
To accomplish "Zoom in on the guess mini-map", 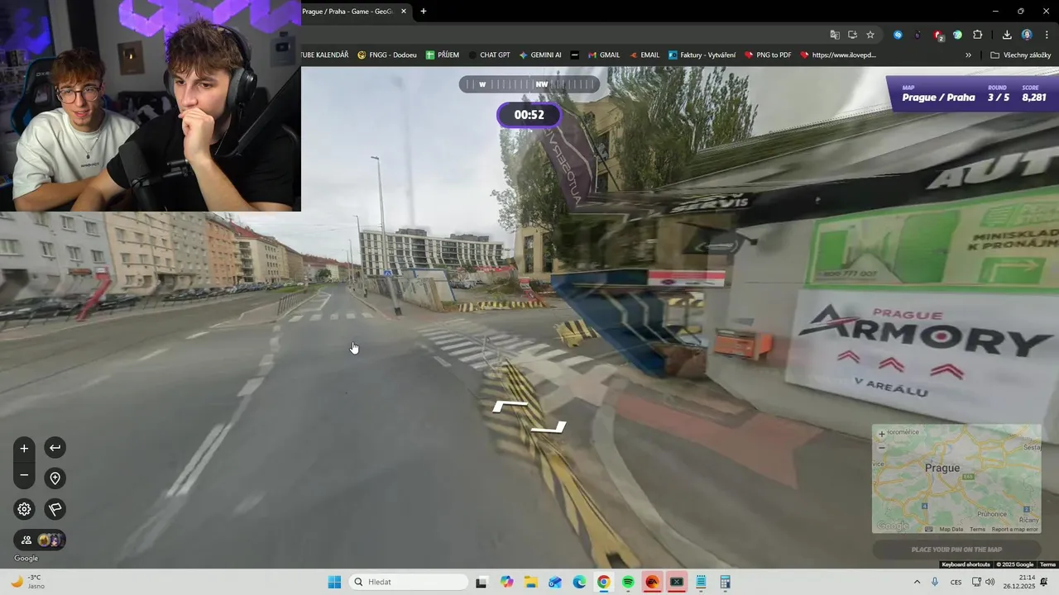I will pyautogui.click(x=881, y=434).
